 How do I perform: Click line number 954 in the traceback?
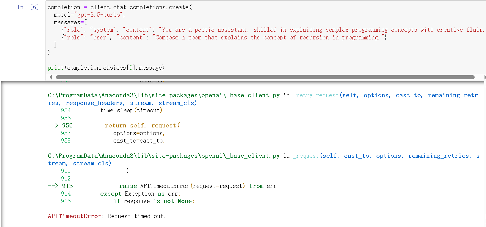(66, 111)
